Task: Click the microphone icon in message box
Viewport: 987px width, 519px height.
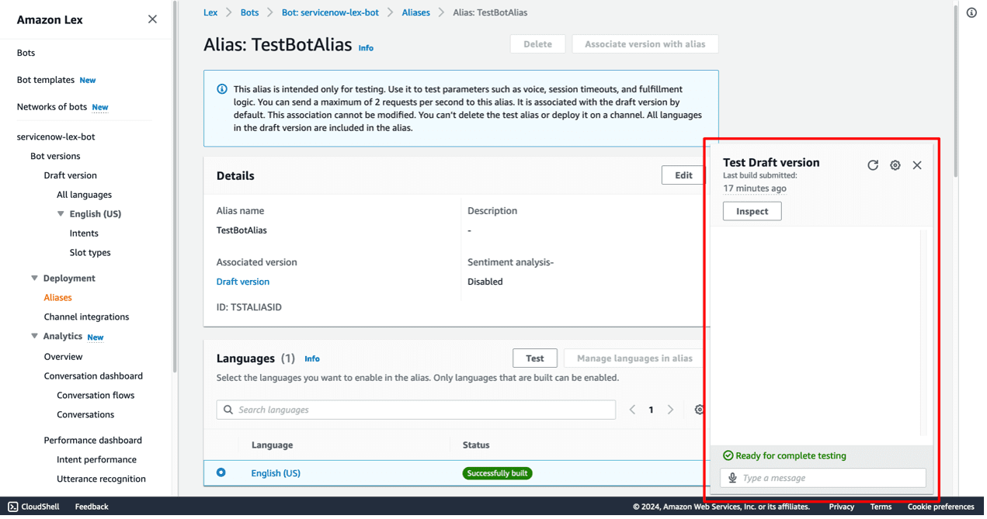Action: click(732, 478)
